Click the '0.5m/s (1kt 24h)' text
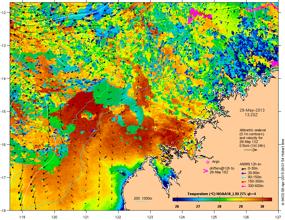This screenshot has width=285, height=220. coord(252,146)
